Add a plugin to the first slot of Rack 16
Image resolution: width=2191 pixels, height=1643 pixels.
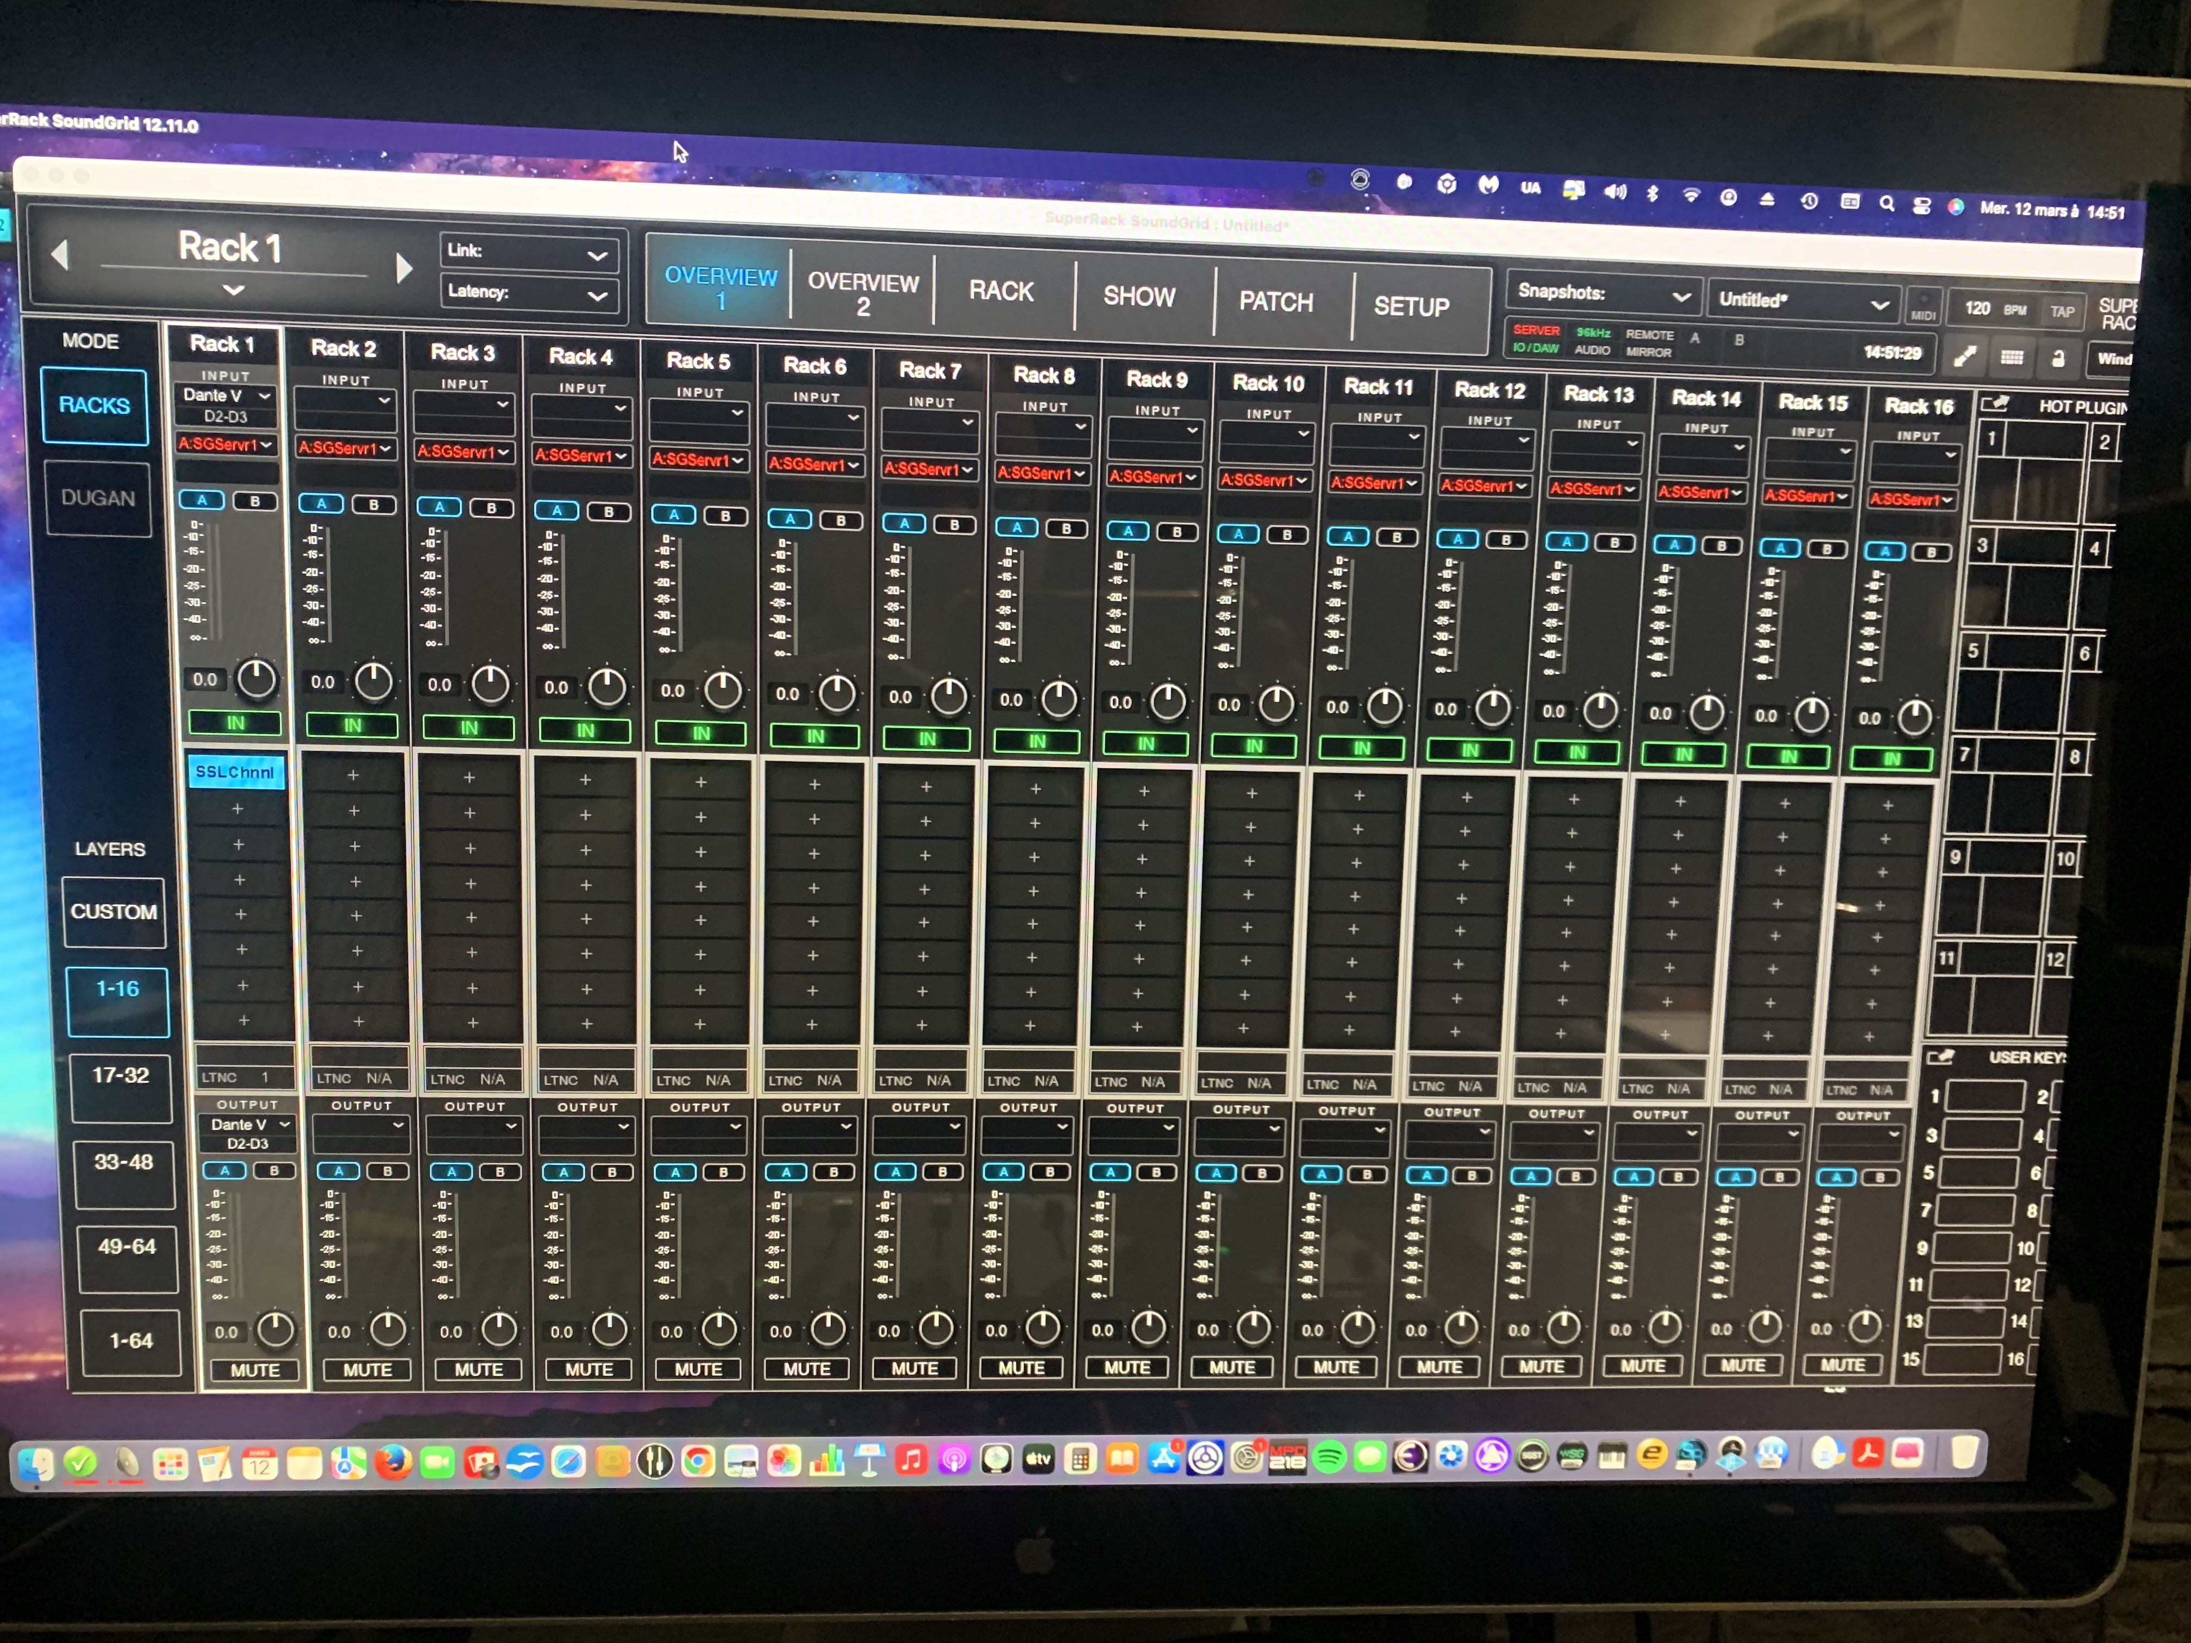coord(1888,806)
